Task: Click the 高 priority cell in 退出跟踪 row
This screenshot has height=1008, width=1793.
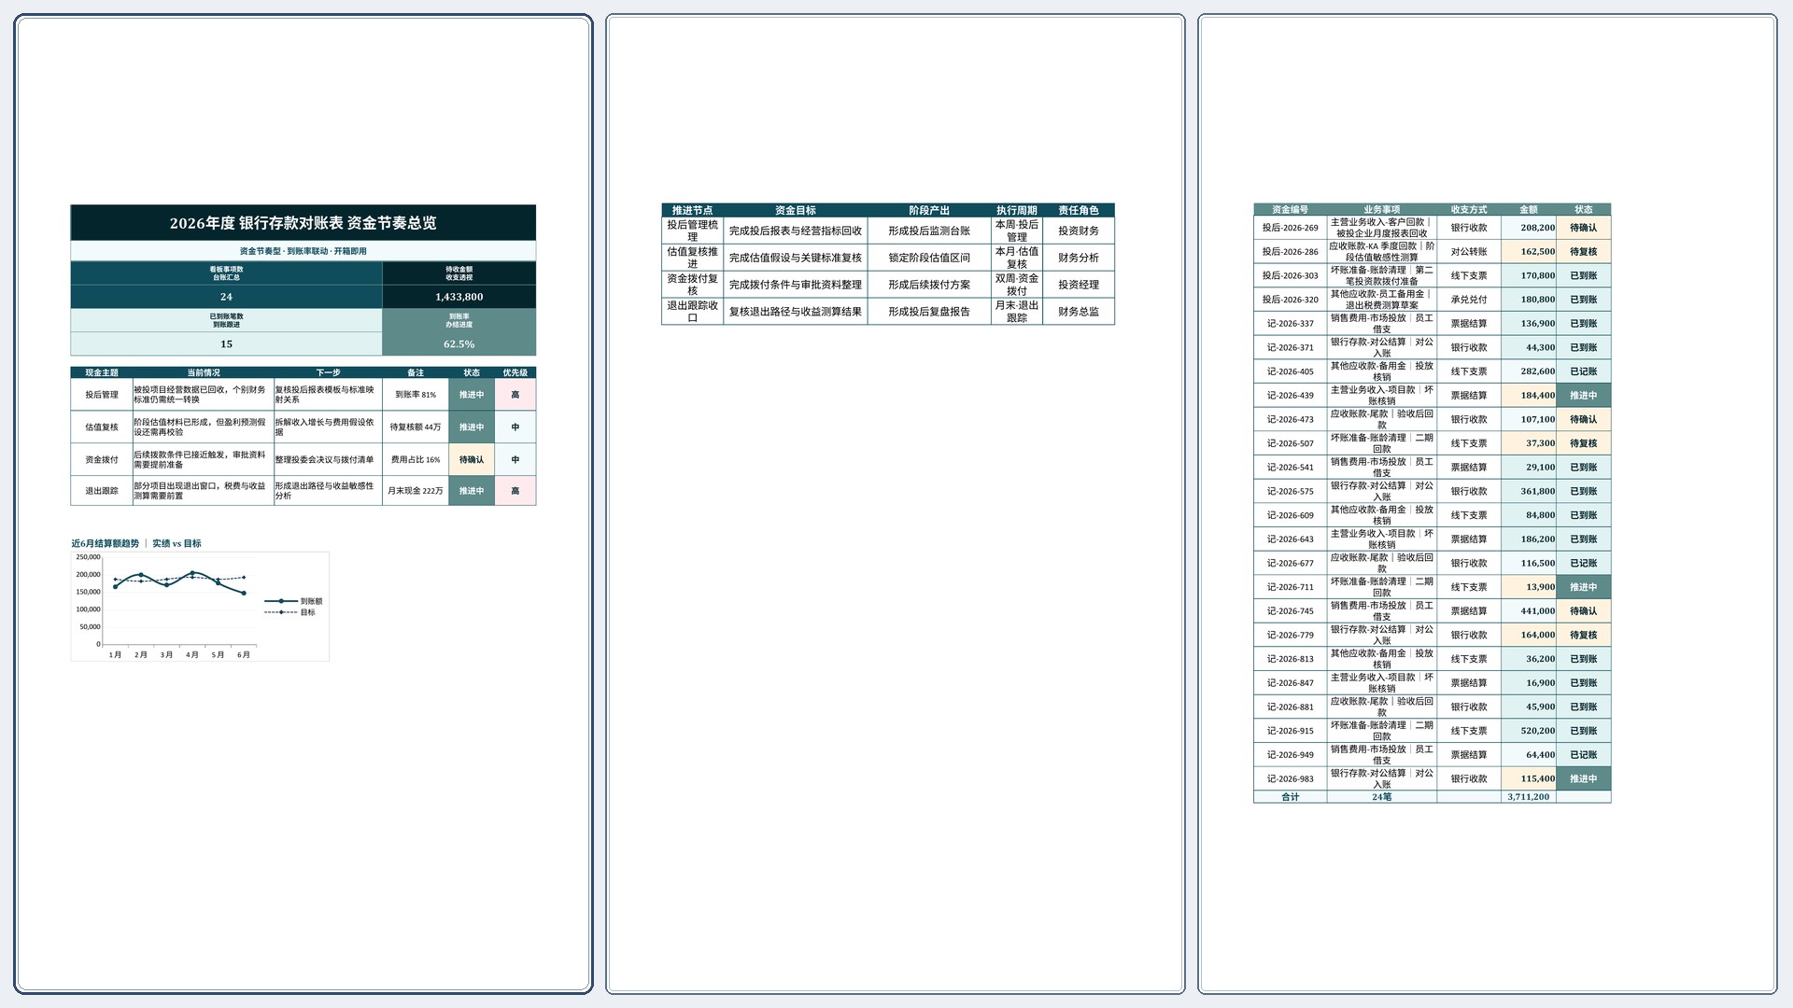Action: pos(515,491)
